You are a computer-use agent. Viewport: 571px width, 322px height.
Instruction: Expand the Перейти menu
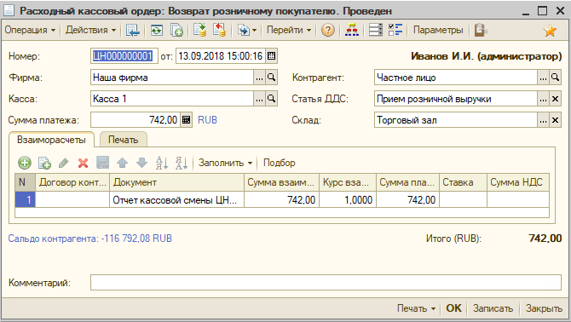pyautogui.click(x=289, y=30)
